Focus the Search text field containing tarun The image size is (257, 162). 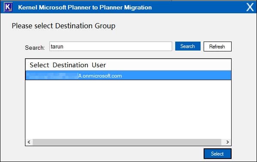coord(111,46)
